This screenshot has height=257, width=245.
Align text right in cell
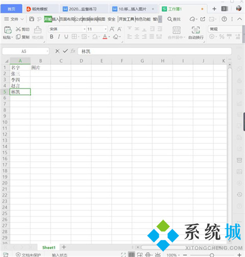pyautogui.click(x=144, y=36)
